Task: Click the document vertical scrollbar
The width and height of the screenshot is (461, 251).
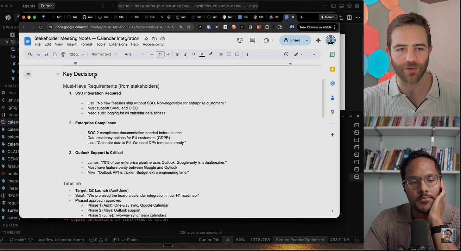Action: (323, 98)
